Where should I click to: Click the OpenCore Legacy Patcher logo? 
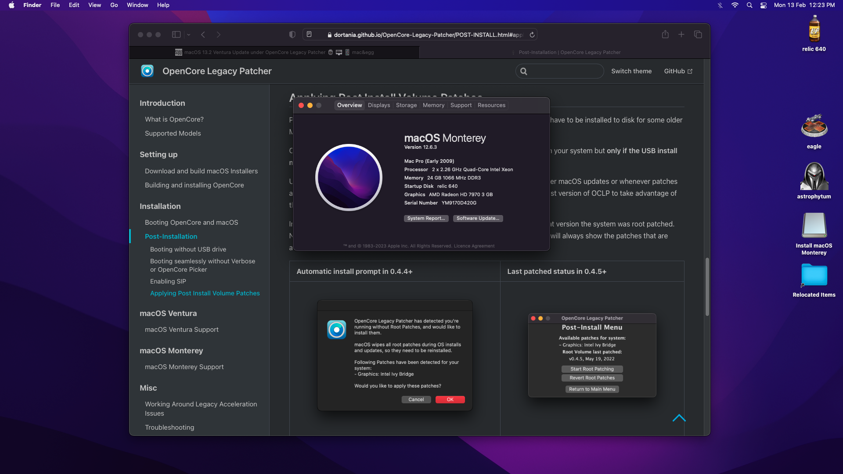[x=148, y=71]
